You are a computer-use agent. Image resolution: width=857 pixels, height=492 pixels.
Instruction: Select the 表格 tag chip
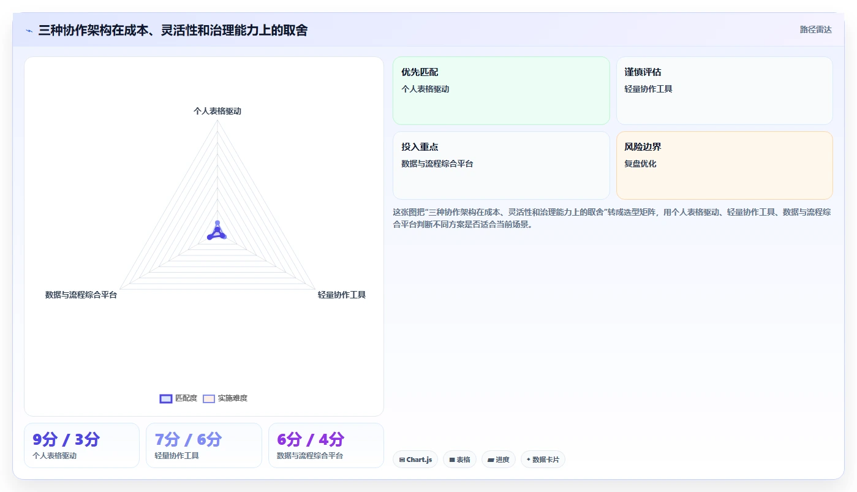click(459, 460)
